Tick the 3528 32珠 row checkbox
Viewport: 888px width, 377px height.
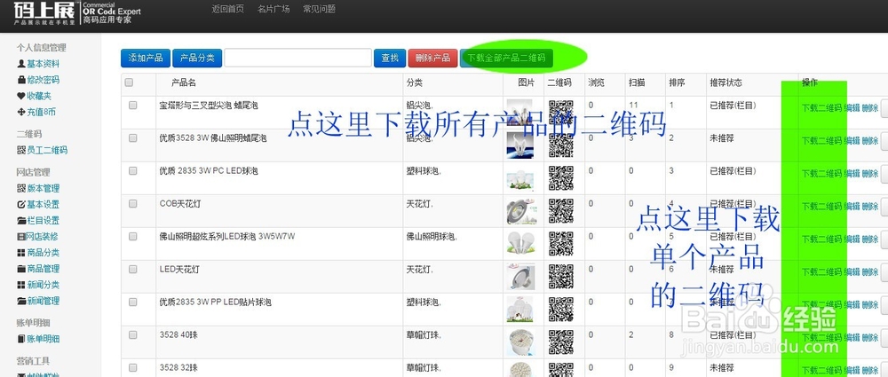[132, 367]
